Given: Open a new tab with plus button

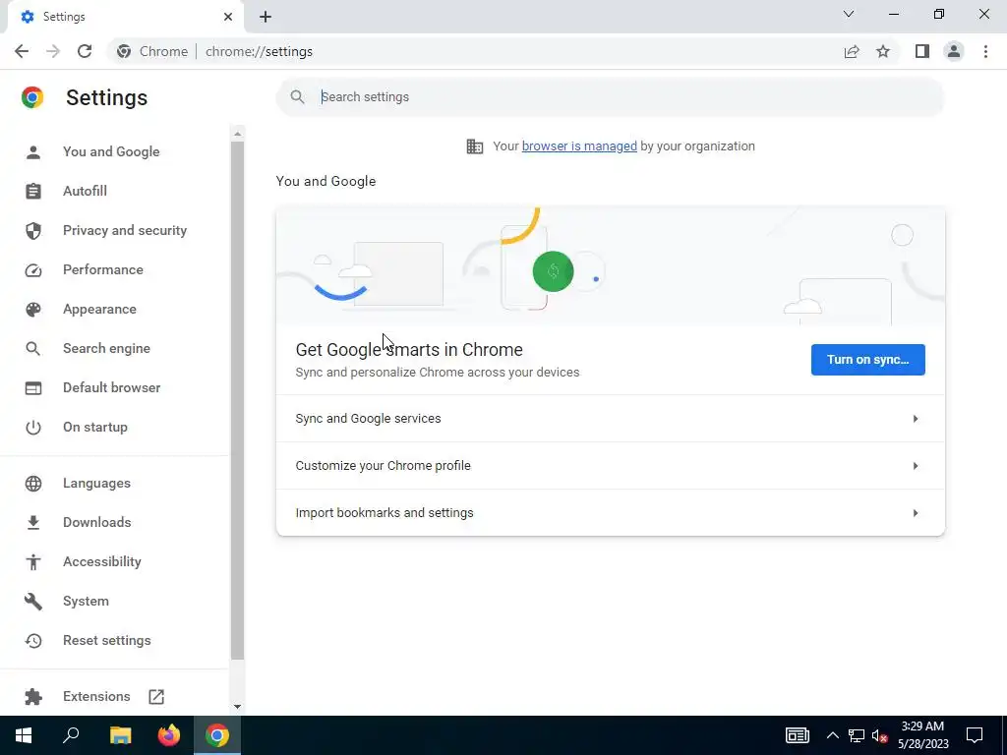Looking at the screenshot, I should pos(266,17).
